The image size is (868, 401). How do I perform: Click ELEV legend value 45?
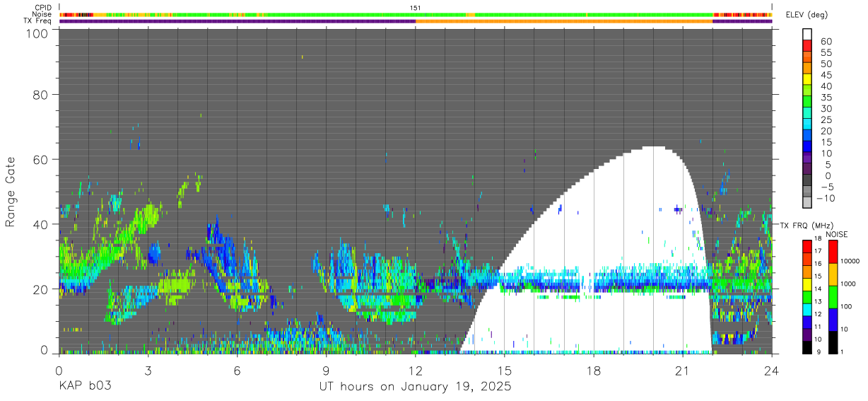[x=825, y=75]
